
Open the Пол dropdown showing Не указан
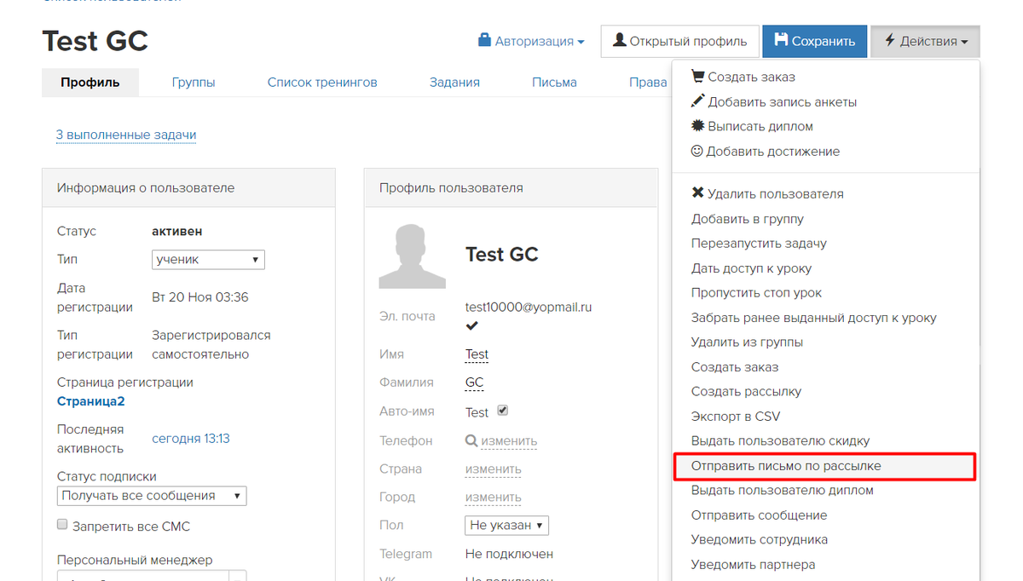(507, 525)
